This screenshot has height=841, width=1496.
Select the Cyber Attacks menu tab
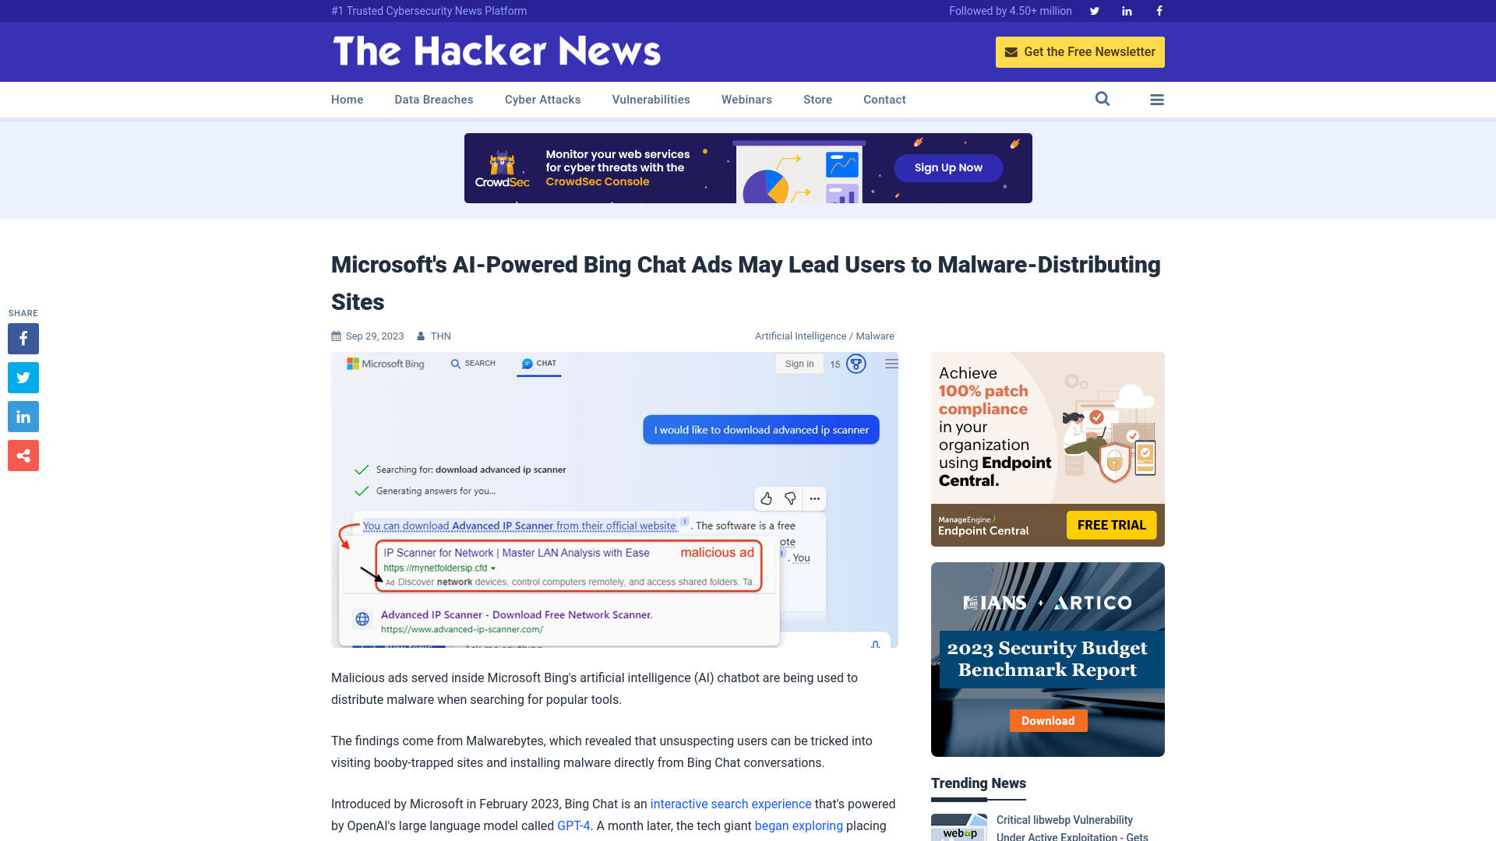542,99
